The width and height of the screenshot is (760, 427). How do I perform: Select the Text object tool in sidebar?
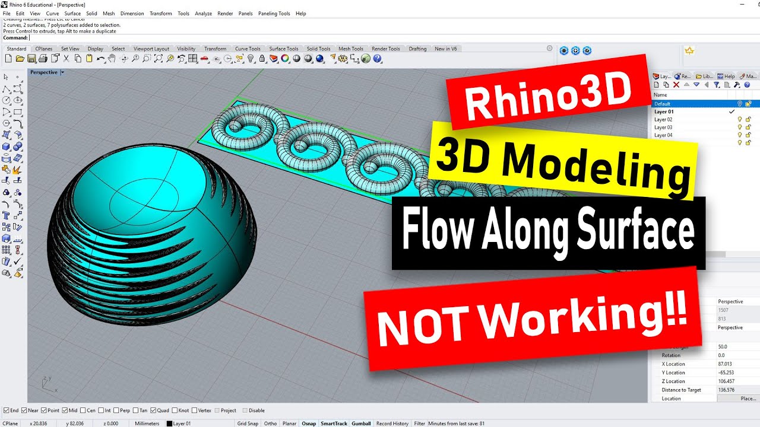[7, 215]
